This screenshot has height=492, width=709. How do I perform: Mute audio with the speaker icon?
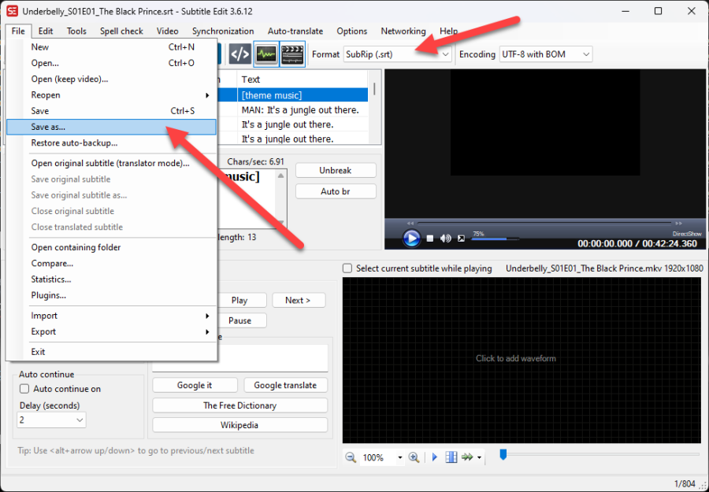tap(445, 239)
